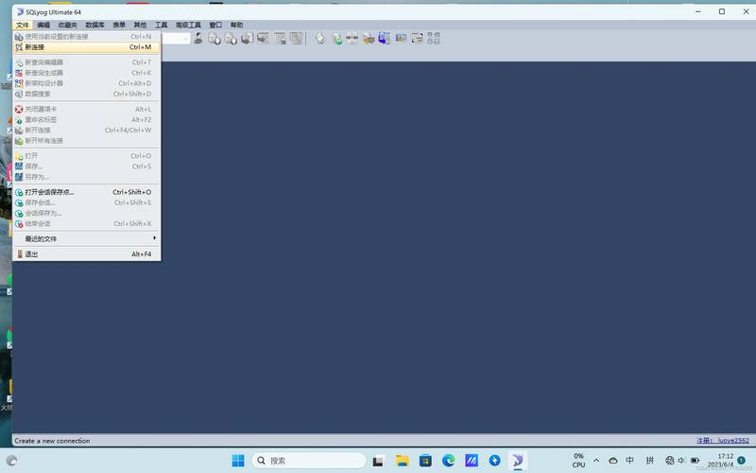Click the Windows Start button on taskbar

238,461
